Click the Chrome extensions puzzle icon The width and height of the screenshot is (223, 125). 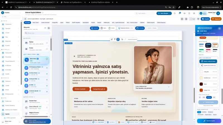point(192,7)
